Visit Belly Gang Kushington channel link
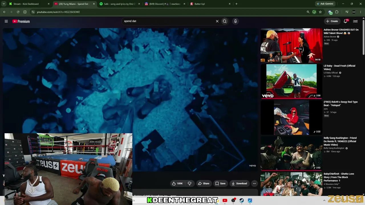The image size is (365, 205). click(x=334, y=148)
